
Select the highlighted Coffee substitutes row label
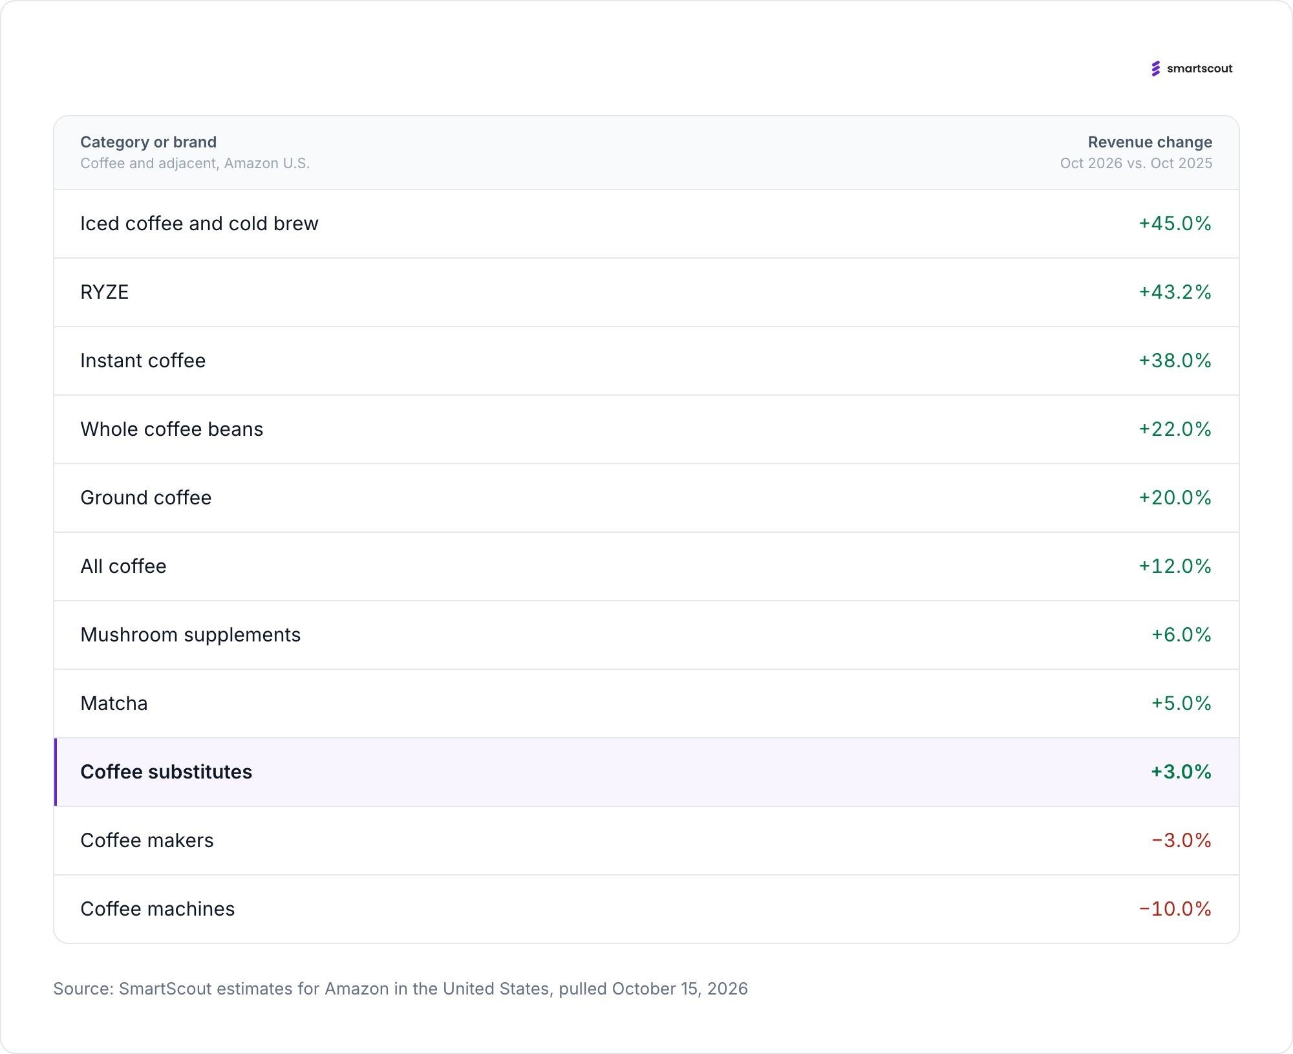tap(166, 772)
